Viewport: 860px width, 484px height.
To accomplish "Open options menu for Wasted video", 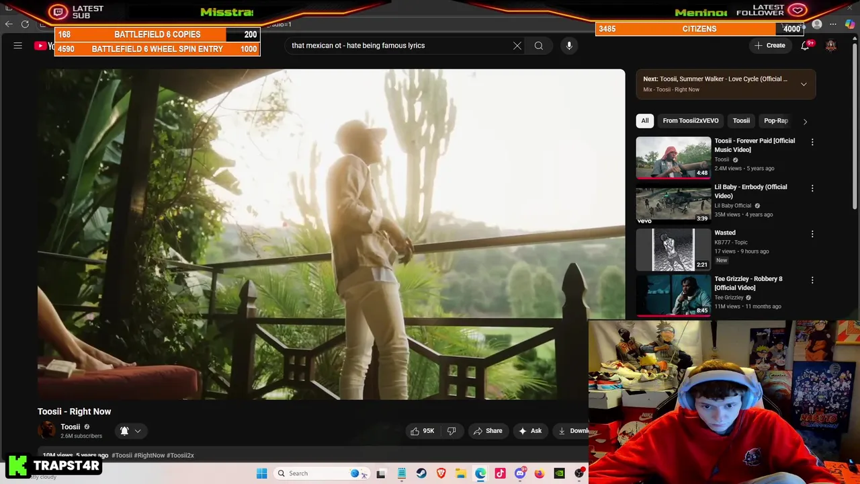I will [x=812, y=234].
